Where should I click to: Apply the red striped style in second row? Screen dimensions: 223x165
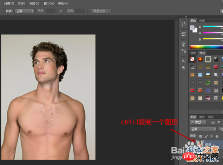pyautogui.click(x=216, y=67)
